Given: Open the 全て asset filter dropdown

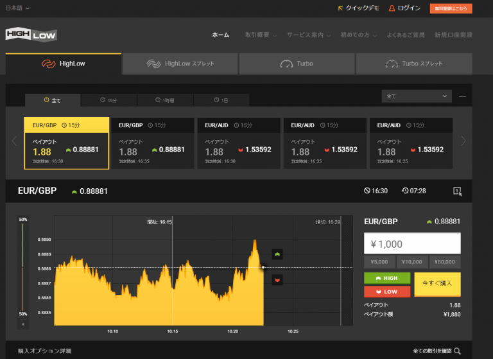Looking at the screenshot, I should click(x=417, y=96).
